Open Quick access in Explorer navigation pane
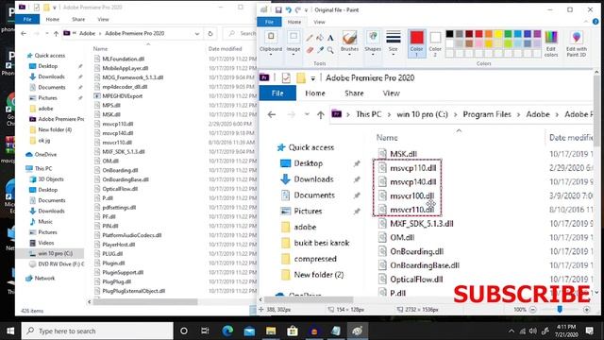Image resolution: width=604 pixels, height=340 pixels. 50,56
